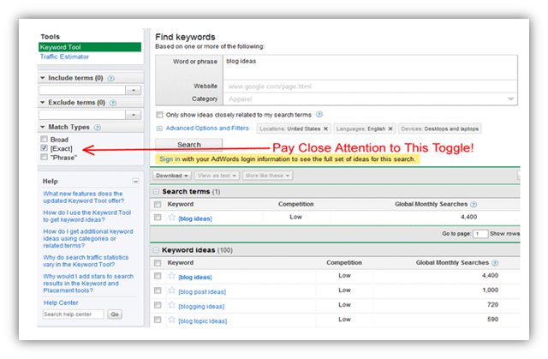Viewport: 548px width, 359px height.
Task: Focus the Go to page number field
Action: 480,234
